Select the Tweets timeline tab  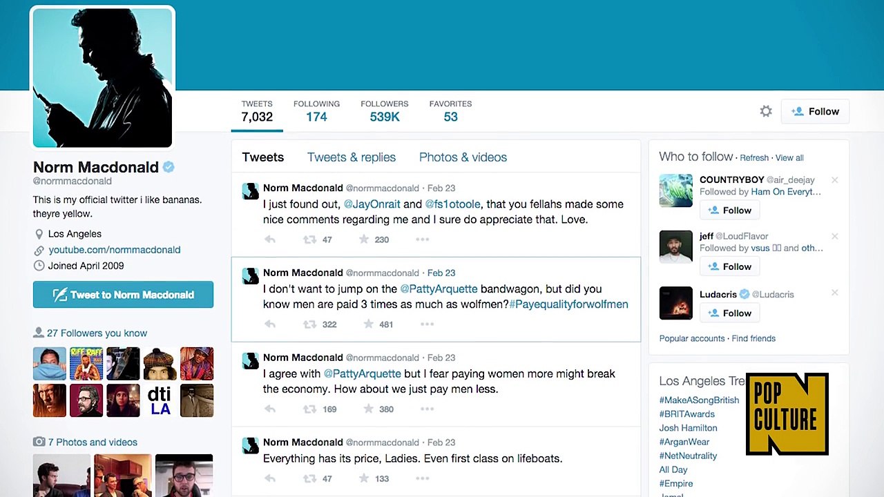point(262,157)
